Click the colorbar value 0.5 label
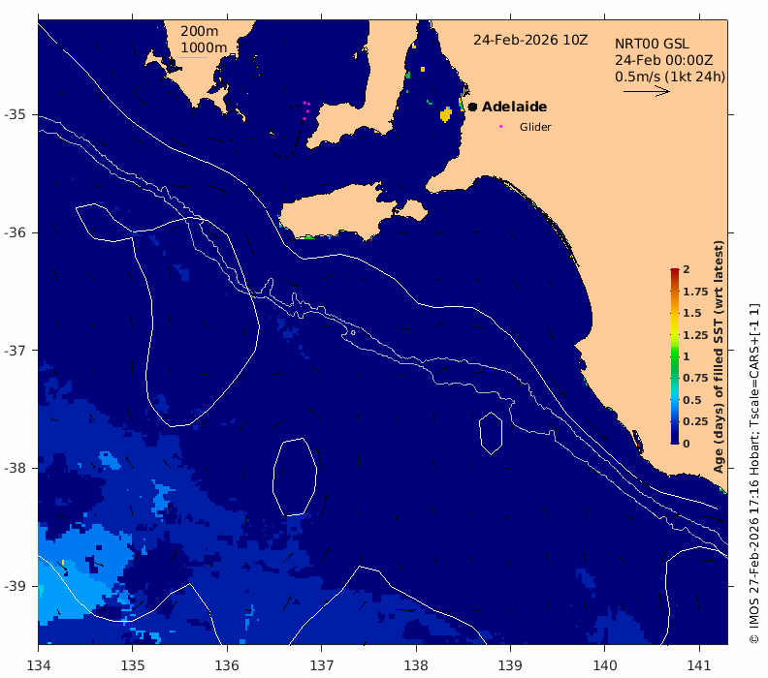The width and height of the screenshot is (768, 678). pyautogui.click(x=692, y=400)
